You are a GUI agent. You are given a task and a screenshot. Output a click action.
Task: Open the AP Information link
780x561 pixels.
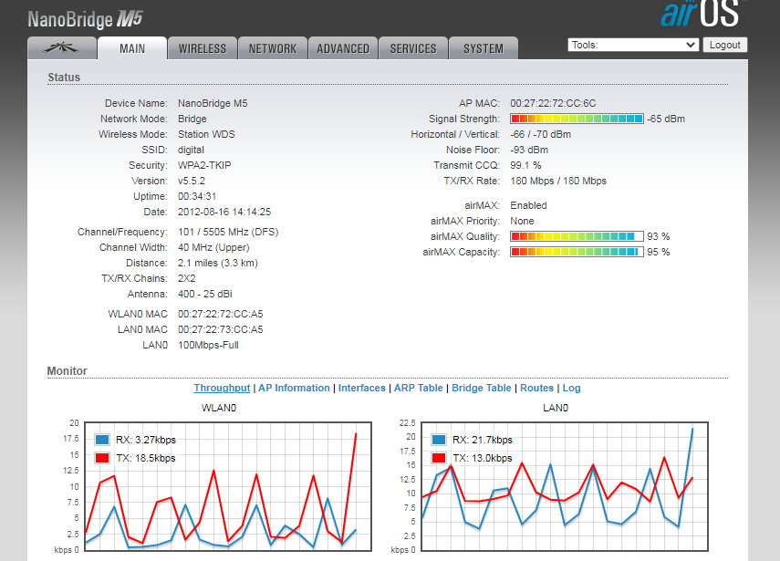pos(294,388)
